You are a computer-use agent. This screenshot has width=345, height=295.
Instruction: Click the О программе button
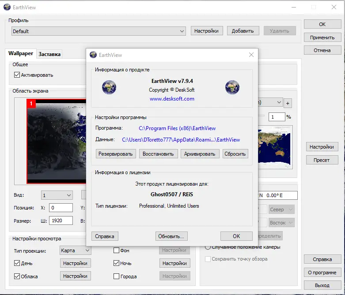(322, 273)
